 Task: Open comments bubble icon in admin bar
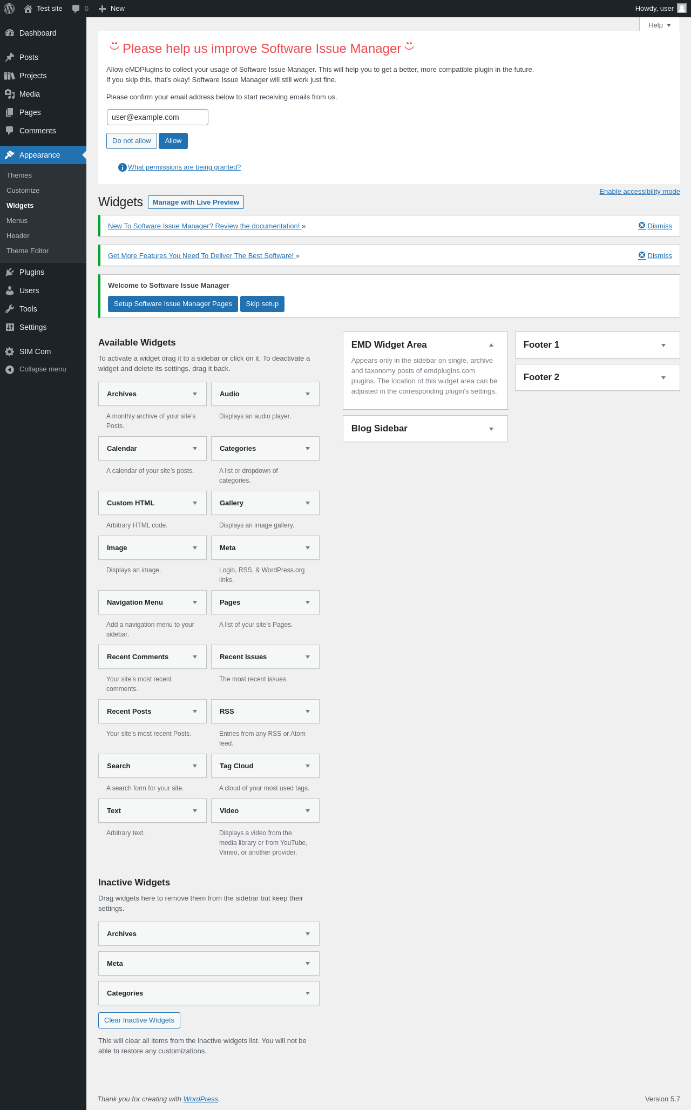76,9
